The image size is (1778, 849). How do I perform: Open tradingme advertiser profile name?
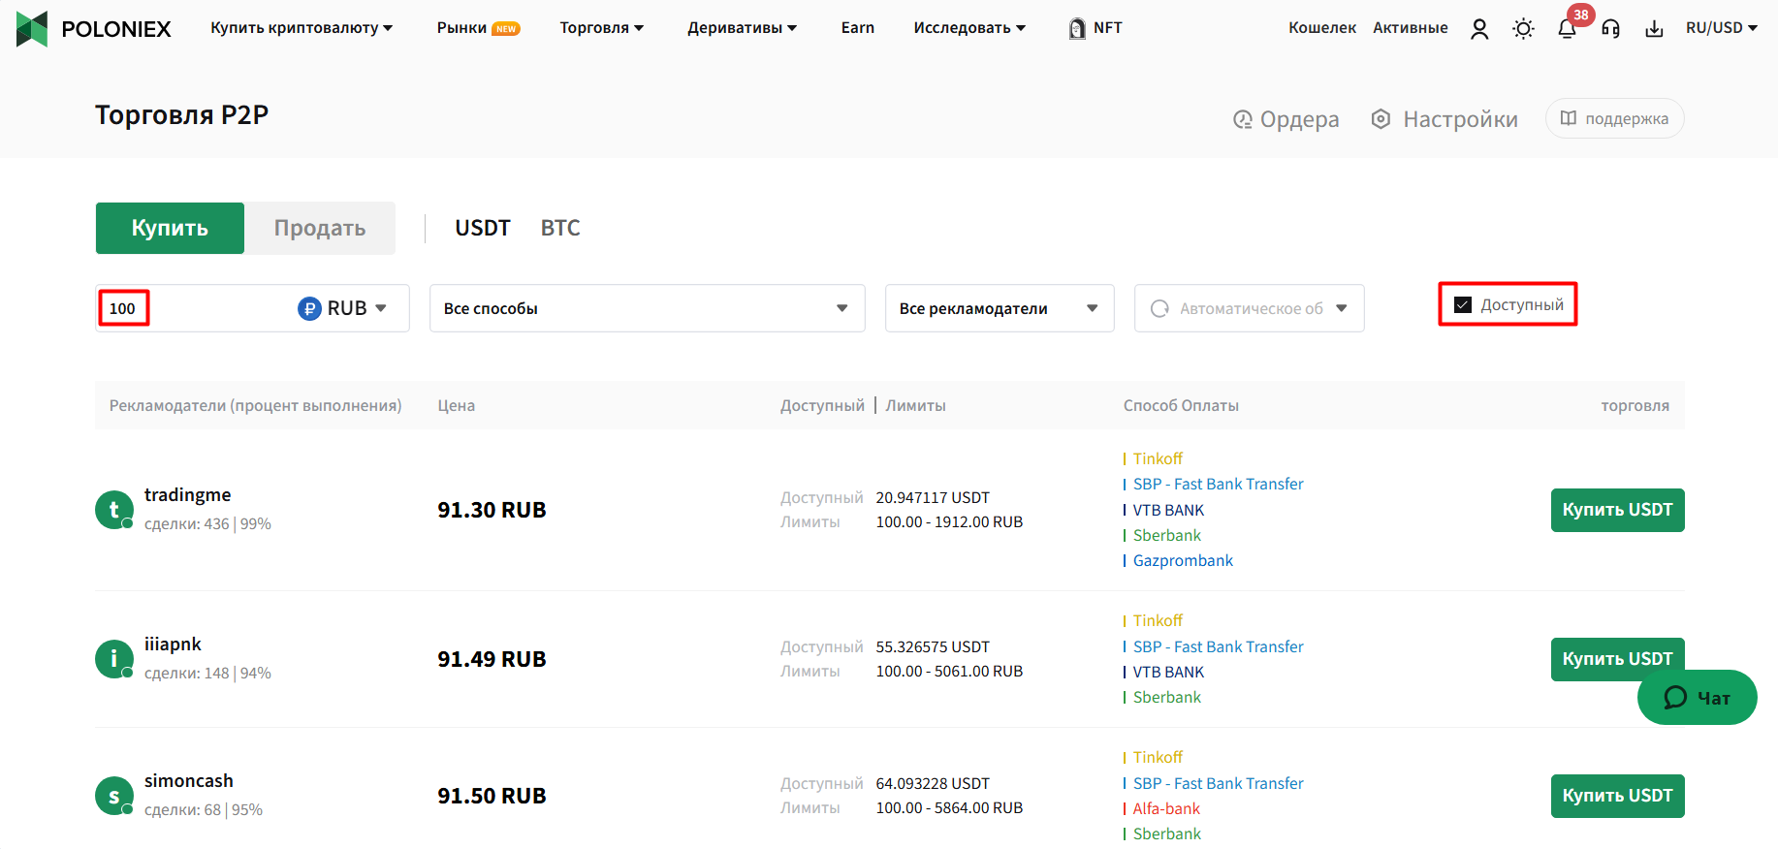(x=188, y=495)
